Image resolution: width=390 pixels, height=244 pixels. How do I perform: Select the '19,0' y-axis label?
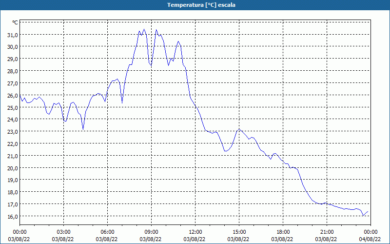[x=13, y=180]
